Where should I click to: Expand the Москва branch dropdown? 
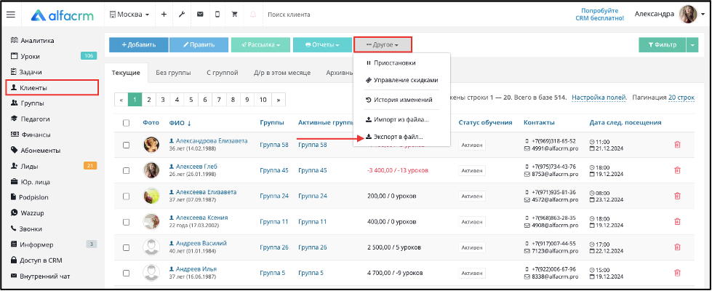pyautogui.click(x=129, y=15)
